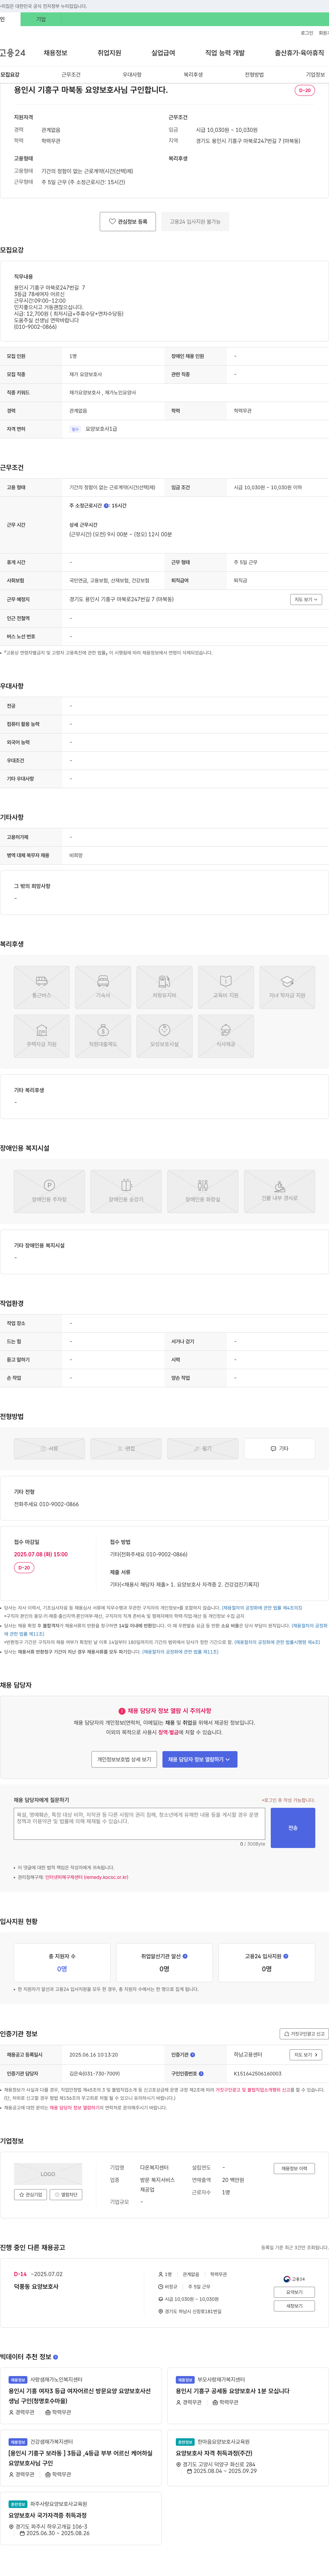
Task: Open the 출산휴가·육아휴직 menu
Action: click(299, 53)
